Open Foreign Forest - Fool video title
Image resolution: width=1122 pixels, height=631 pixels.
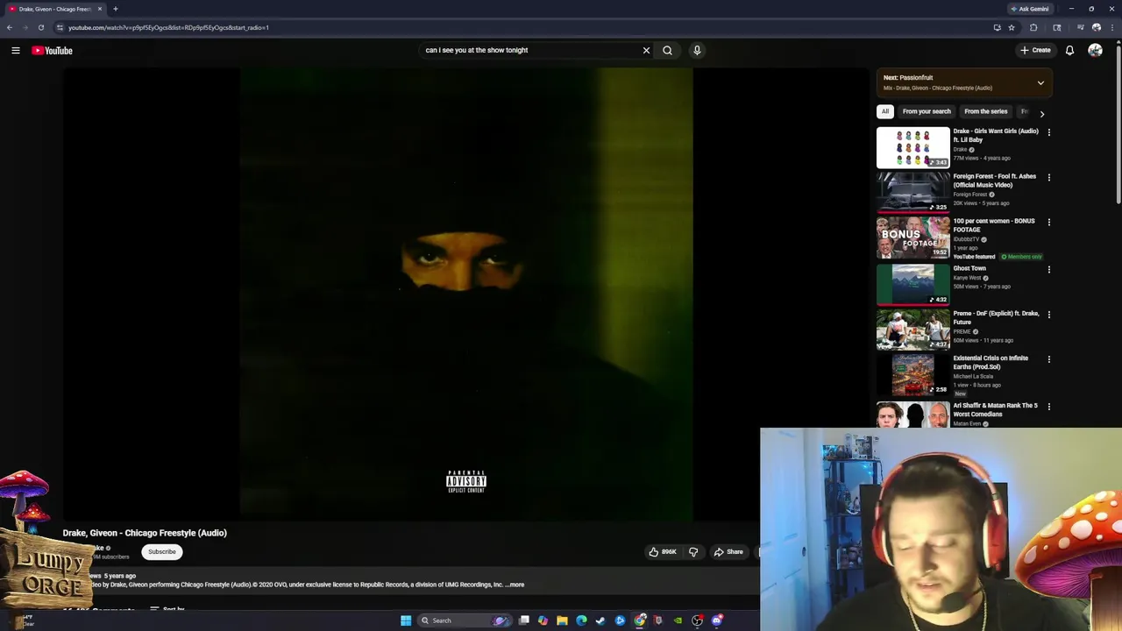[994, 181]
